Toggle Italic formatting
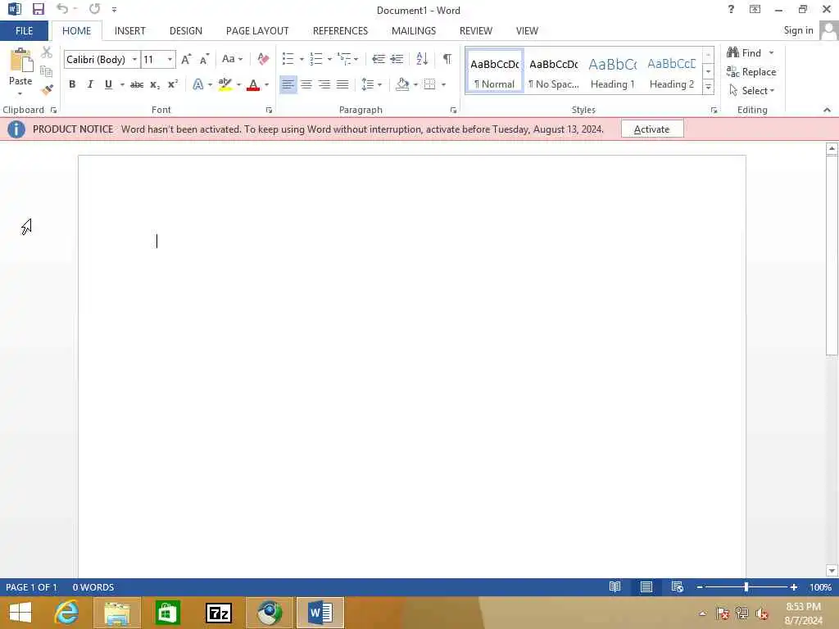 point(90,84)
